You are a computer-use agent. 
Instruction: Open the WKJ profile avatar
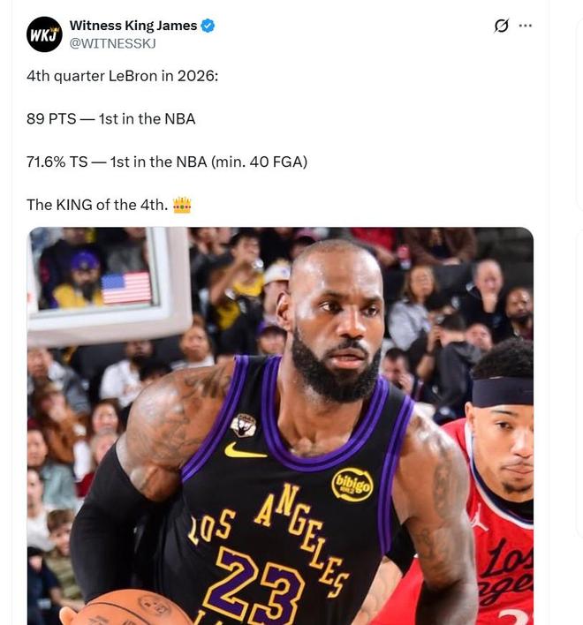click(x=44, y=34)
